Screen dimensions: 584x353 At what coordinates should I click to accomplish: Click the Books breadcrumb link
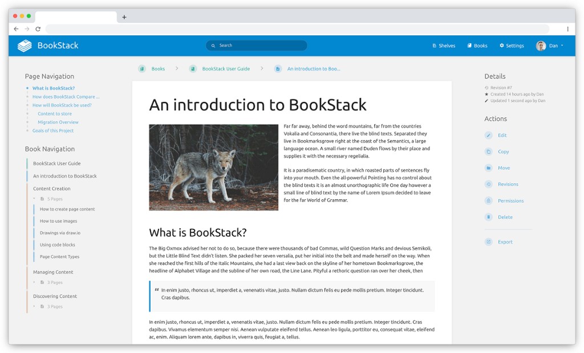(158, 69)
